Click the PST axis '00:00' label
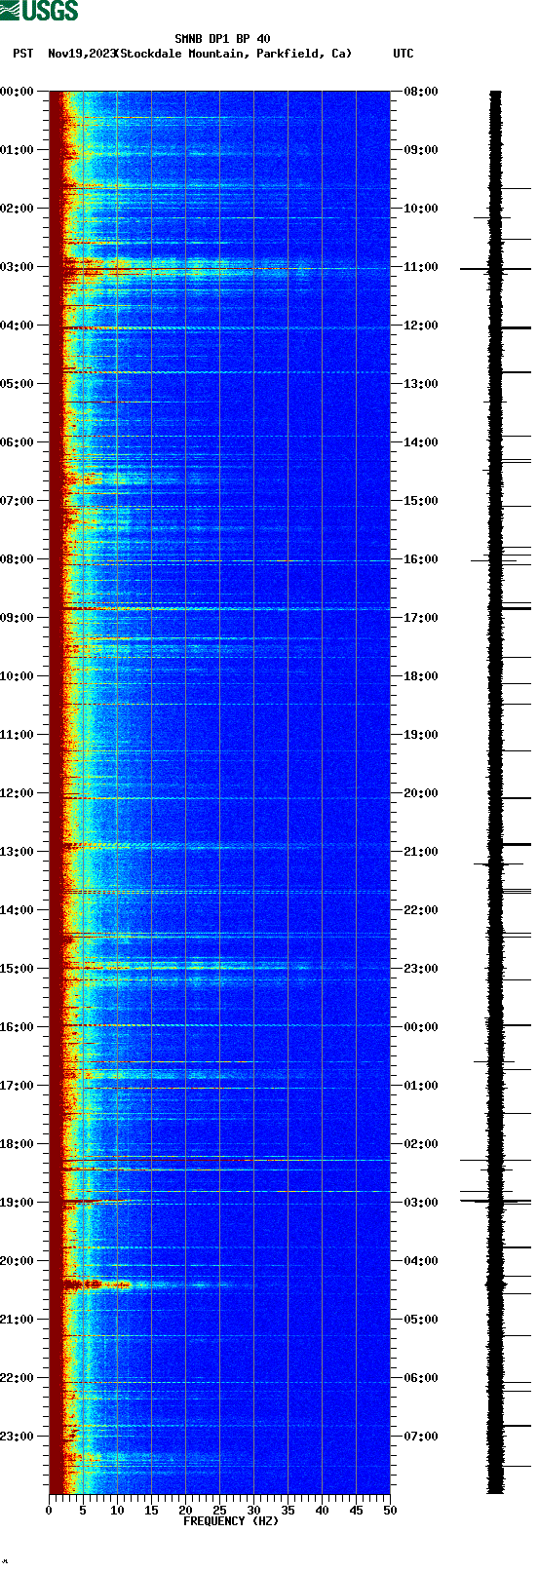Image resolution: width=538 pixels, height=1572 pixels. click(18, 92)
